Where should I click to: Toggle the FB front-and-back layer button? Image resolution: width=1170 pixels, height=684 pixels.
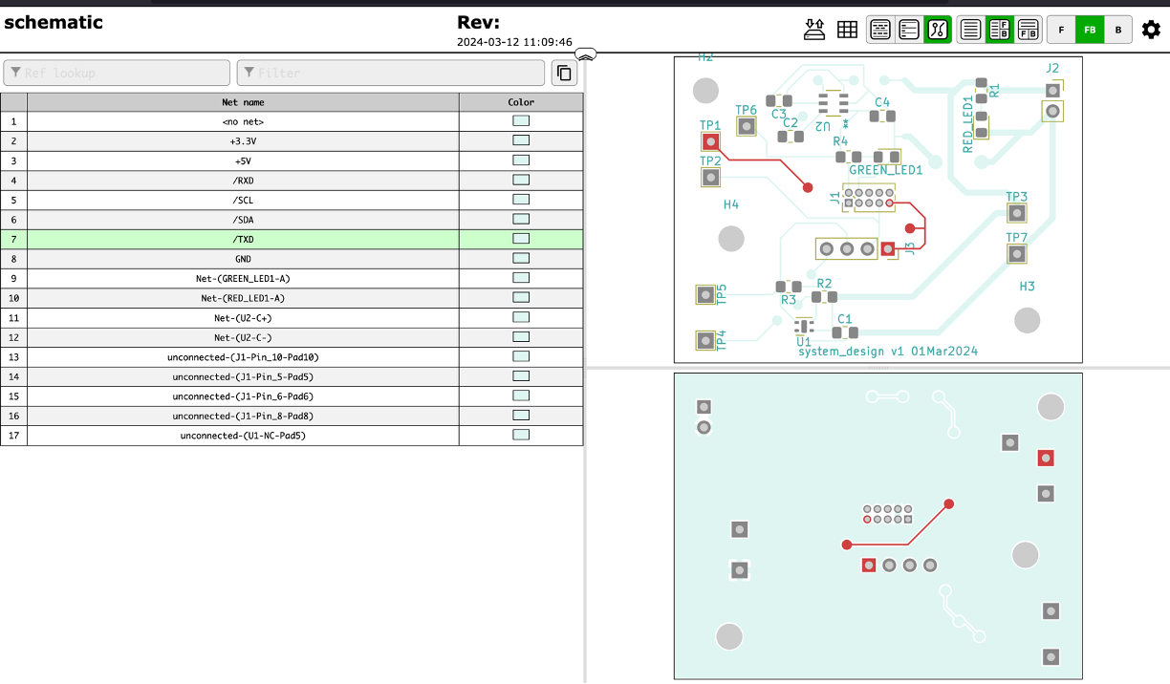tap(1090, 30)
